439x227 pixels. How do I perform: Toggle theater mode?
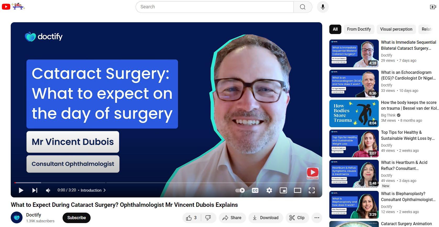click(297, 190)
